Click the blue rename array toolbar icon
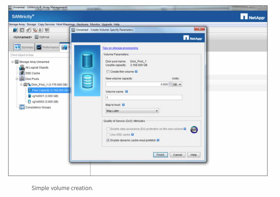The height and width of the screenshot is (197, 280). click(x=15, y=30)
